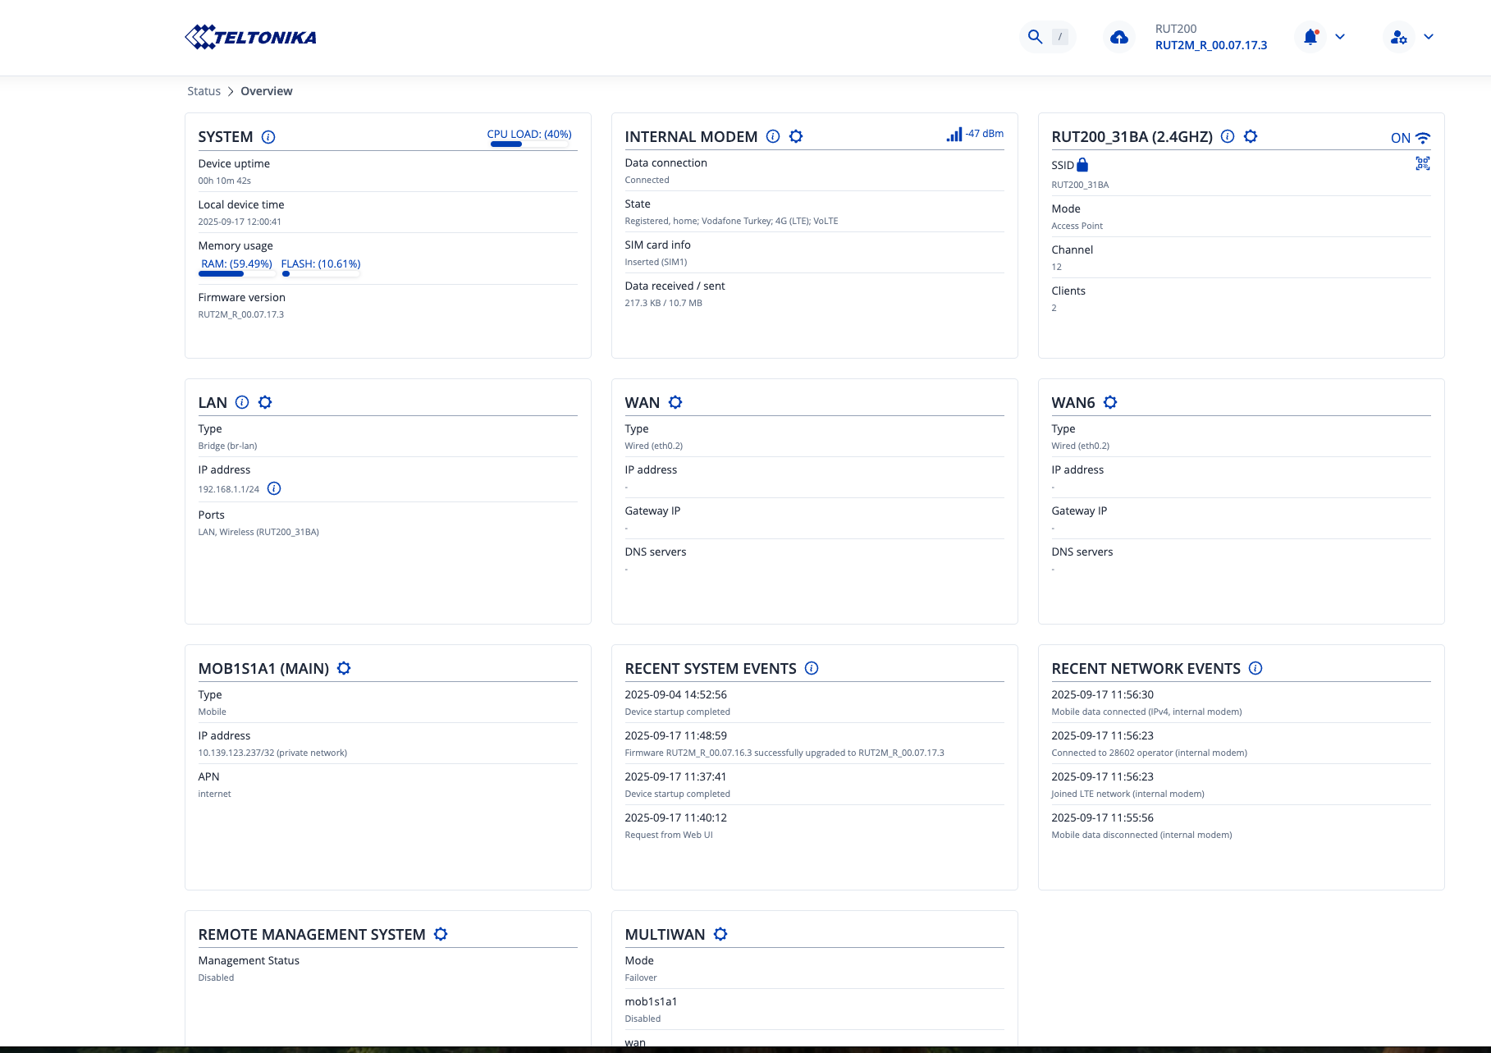Viewport: 1491px width, 1053px height.
Task: Click the LAN IP address info icon
Action: [274, 488]
